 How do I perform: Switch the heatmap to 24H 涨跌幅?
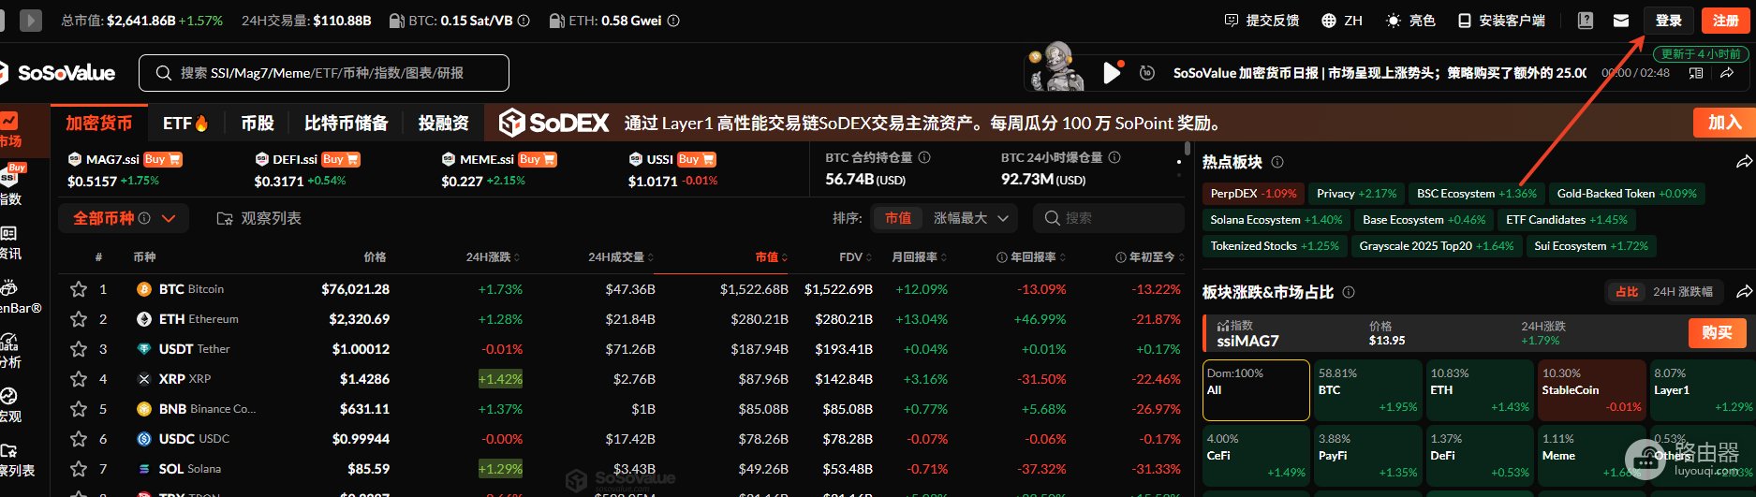(x=1682, y=292)
